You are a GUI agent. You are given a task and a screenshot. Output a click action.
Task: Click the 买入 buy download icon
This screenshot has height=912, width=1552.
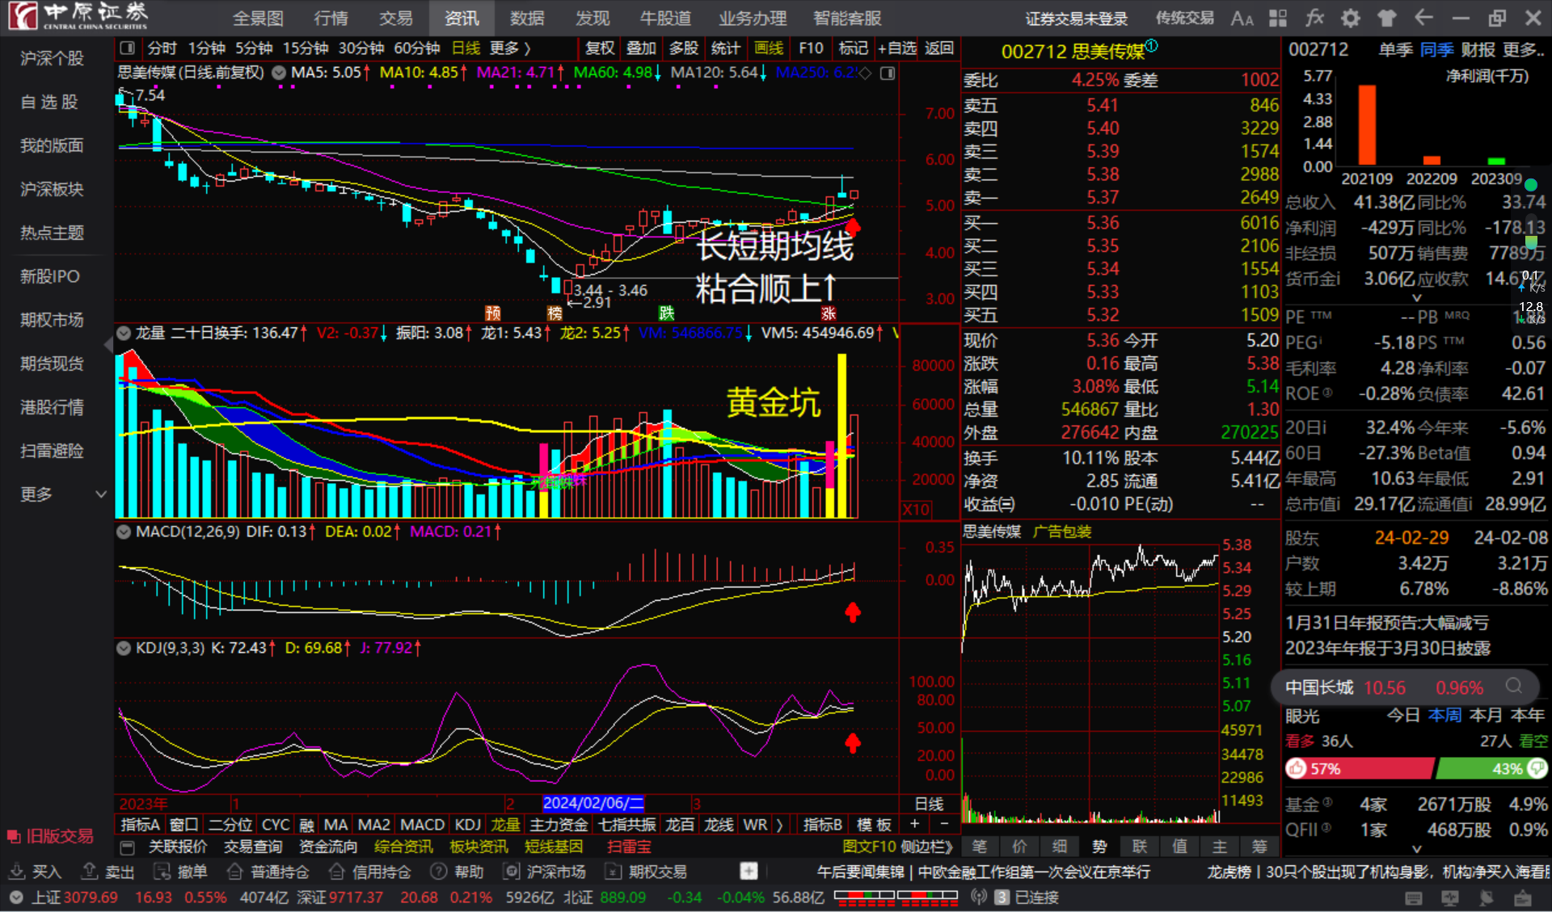(x=17, y=872)
